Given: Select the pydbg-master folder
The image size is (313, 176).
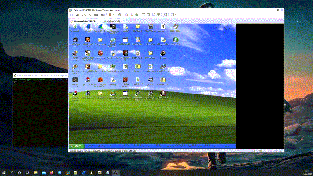Looking at the screenshot, I should [100, 41].
